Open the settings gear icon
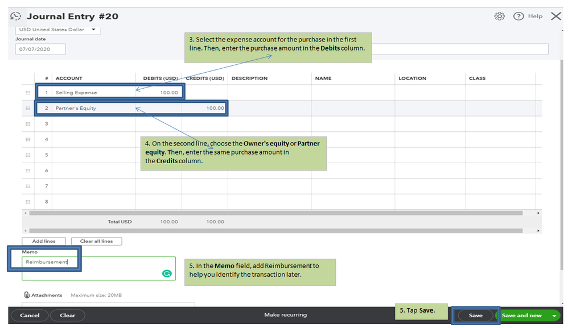Viewport: 568px width, 328px height. [x=500, y=16]
